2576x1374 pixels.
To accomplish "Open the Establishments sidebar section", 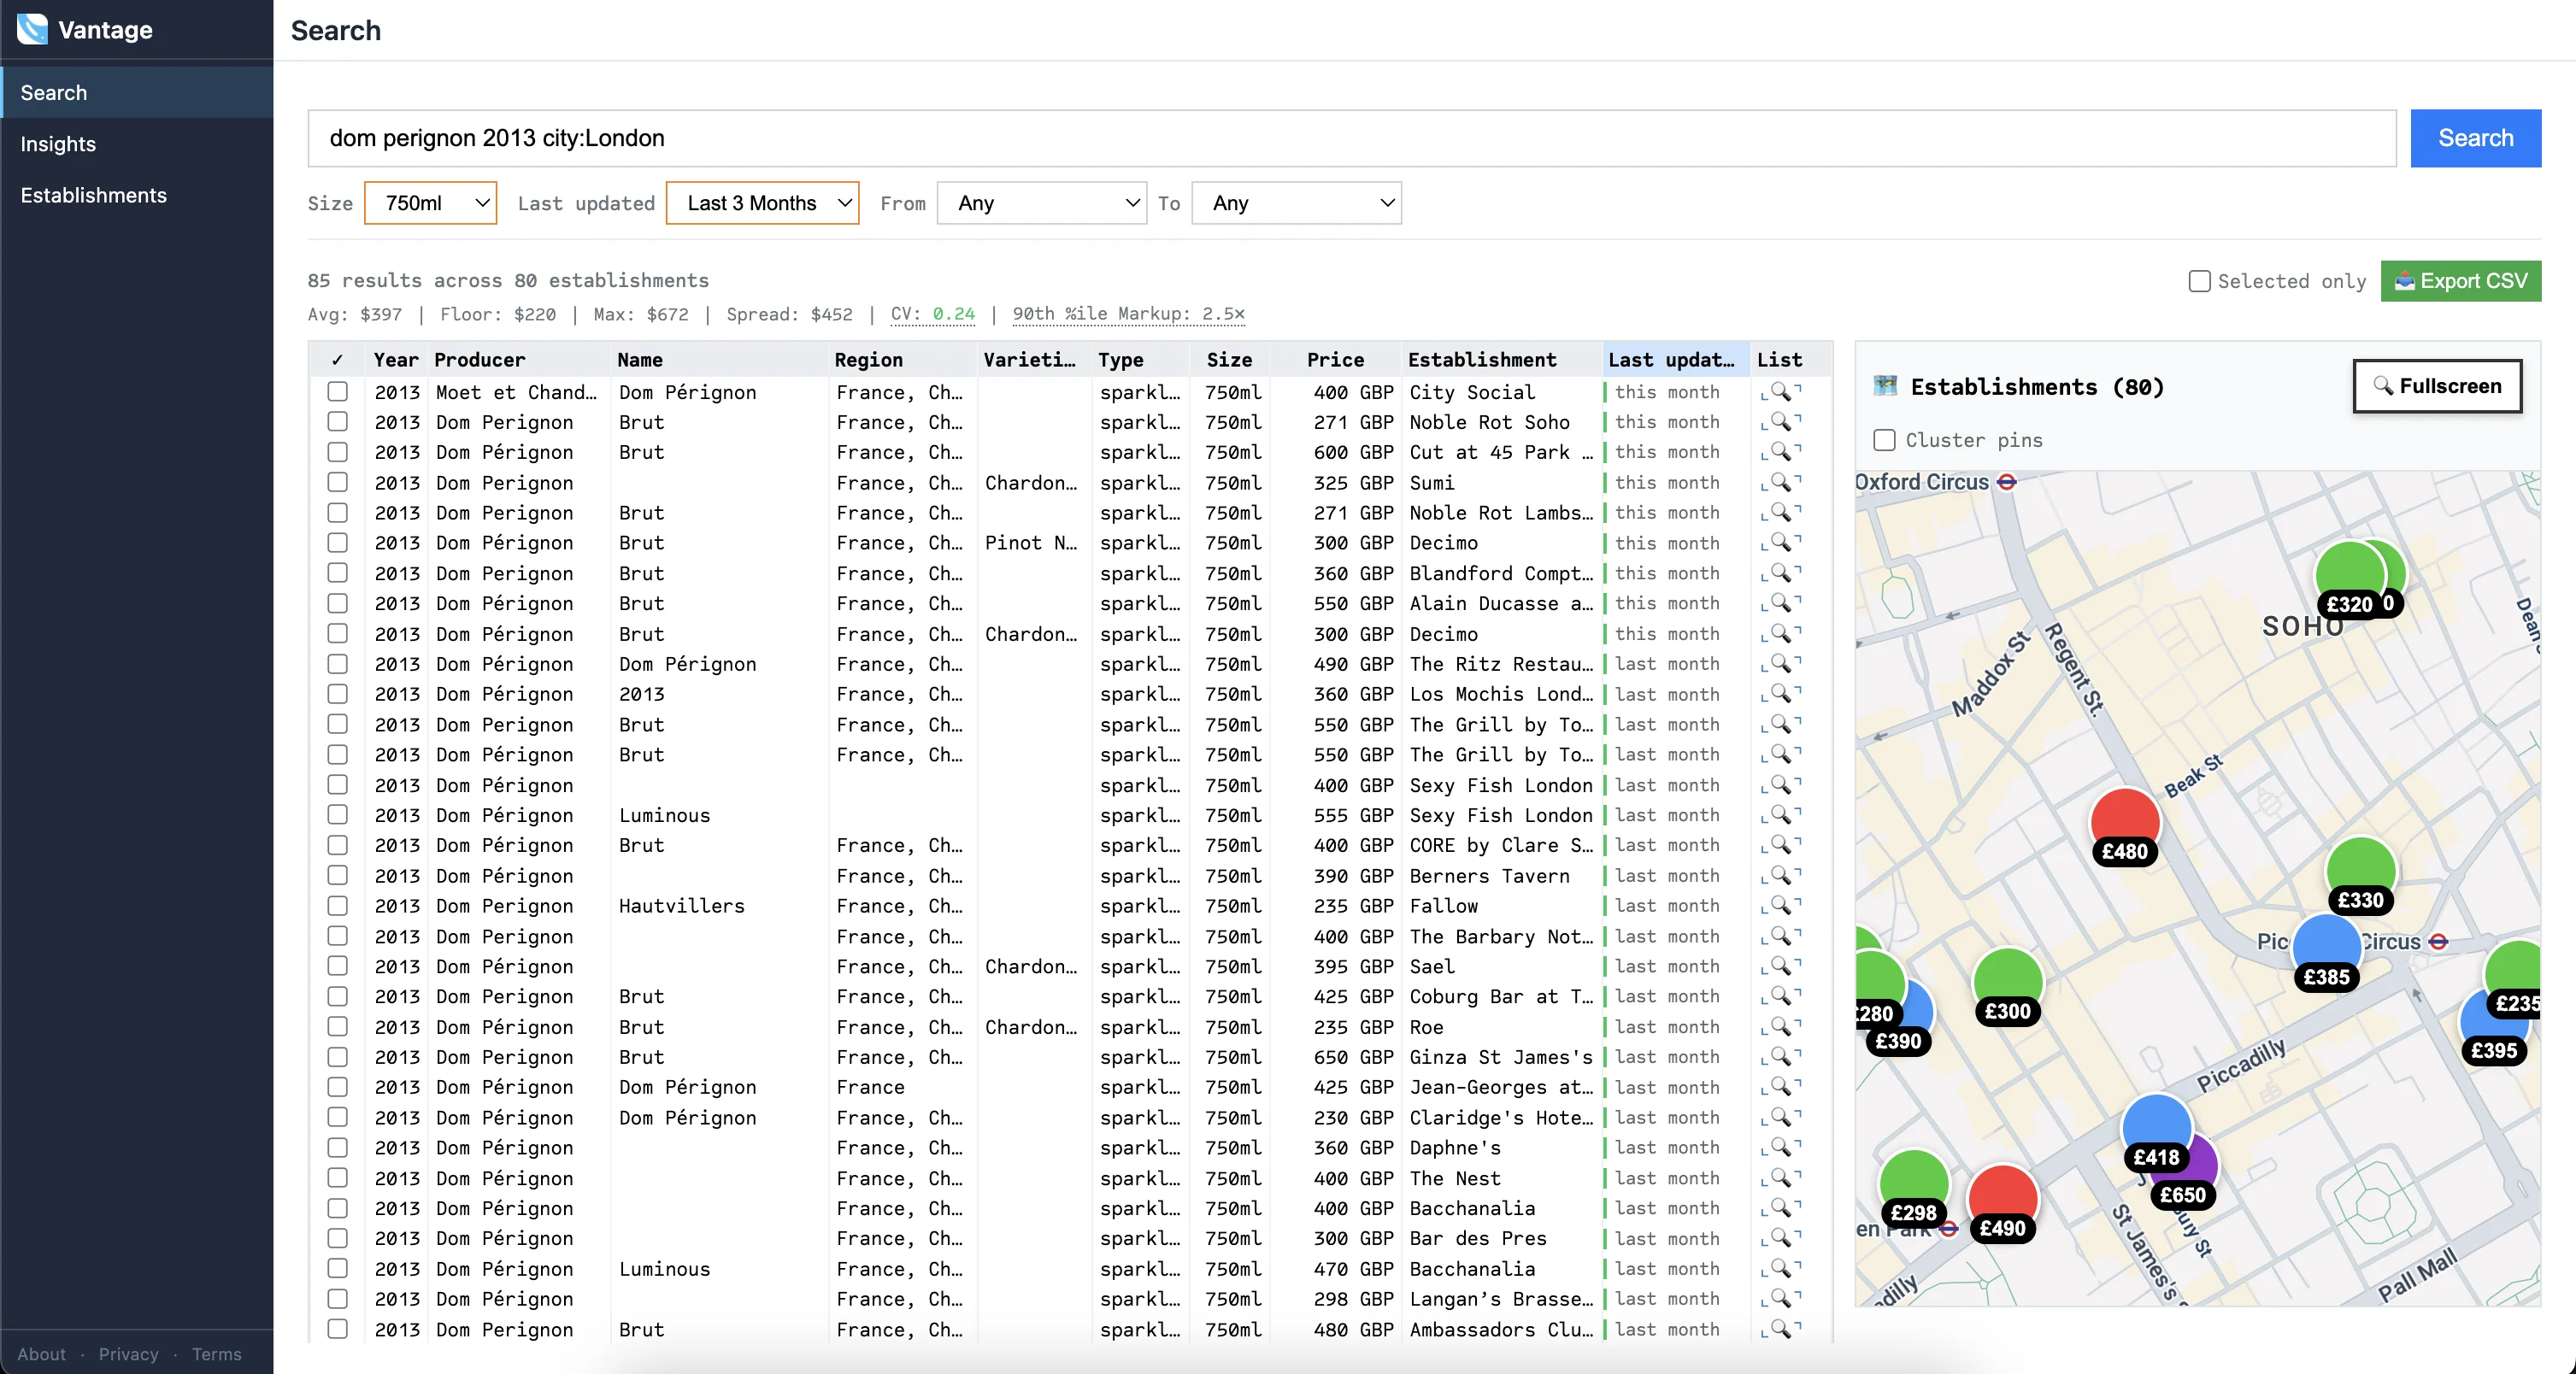I will point(94,195).
